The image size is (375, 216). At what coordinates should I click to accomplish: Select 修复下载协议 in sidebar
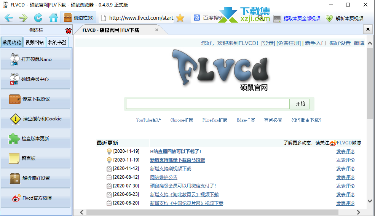point(36,99)
